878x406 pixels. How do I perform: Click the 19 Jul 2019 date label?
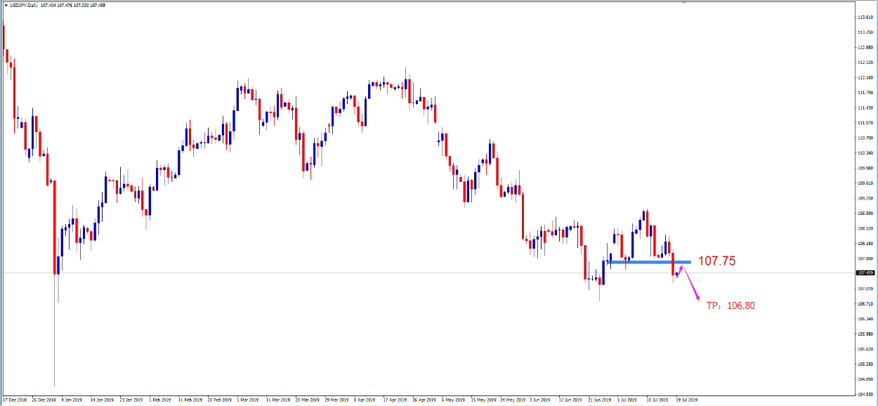point(686,400)
